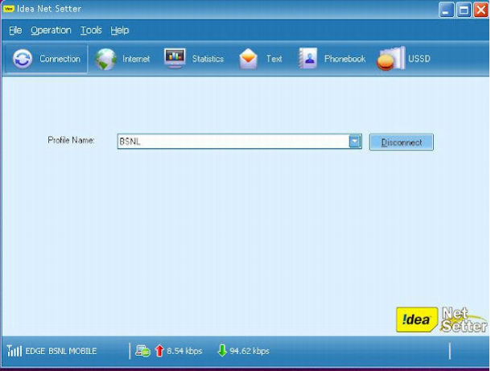Click the Internet globe icon
This screenshot has height=371, width=491.
point(105,59)
